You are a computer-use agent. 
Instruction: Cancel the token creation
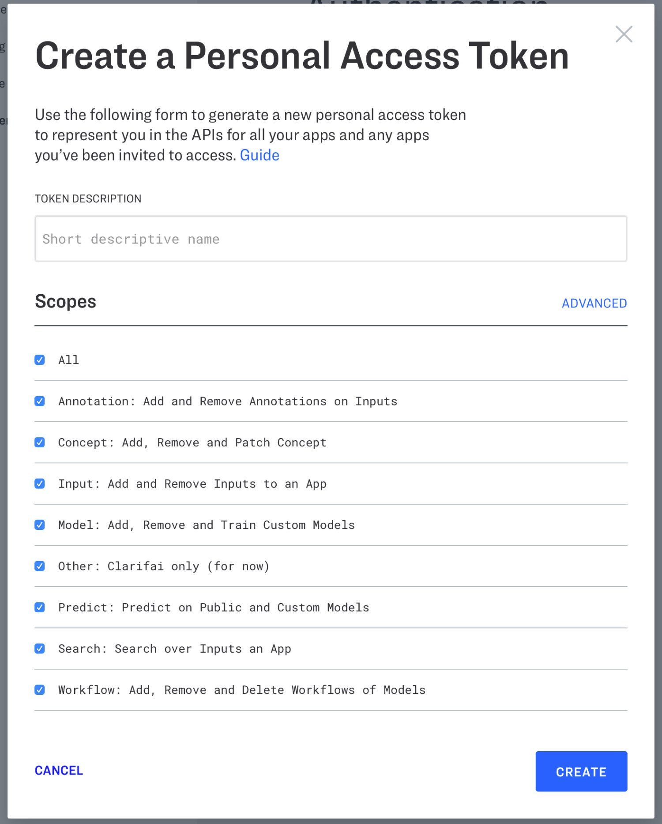point(59,770)
